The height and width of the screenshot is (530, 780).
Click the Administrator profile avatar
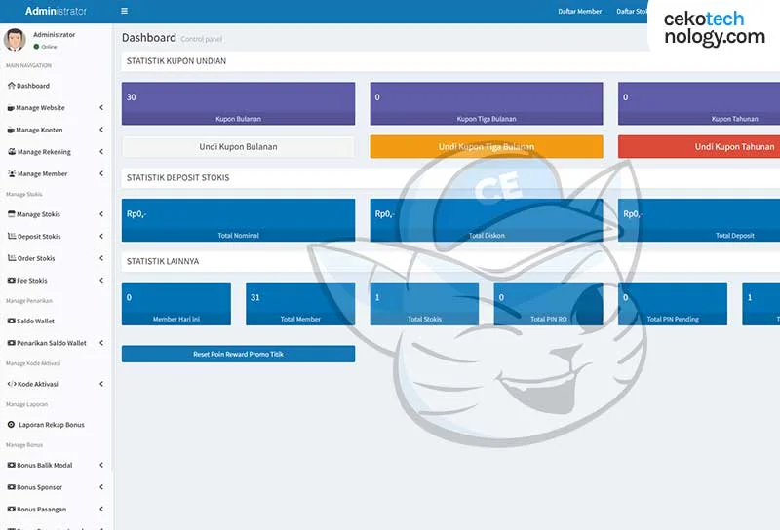pos(15,40)
